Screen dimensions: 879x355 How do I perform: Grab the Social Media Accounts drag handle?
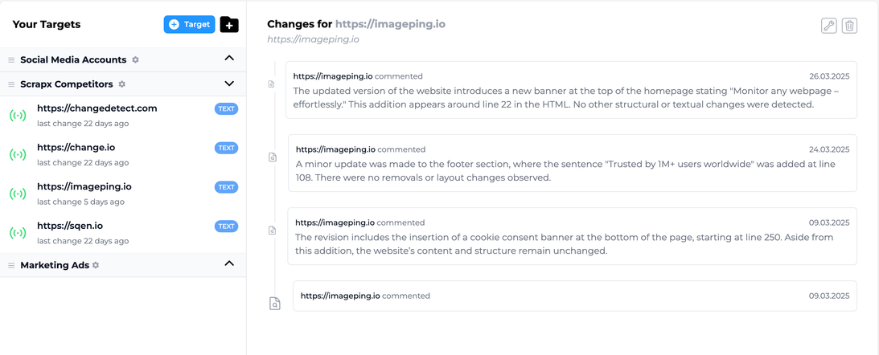pyautogui.click(x=11, y=60)
